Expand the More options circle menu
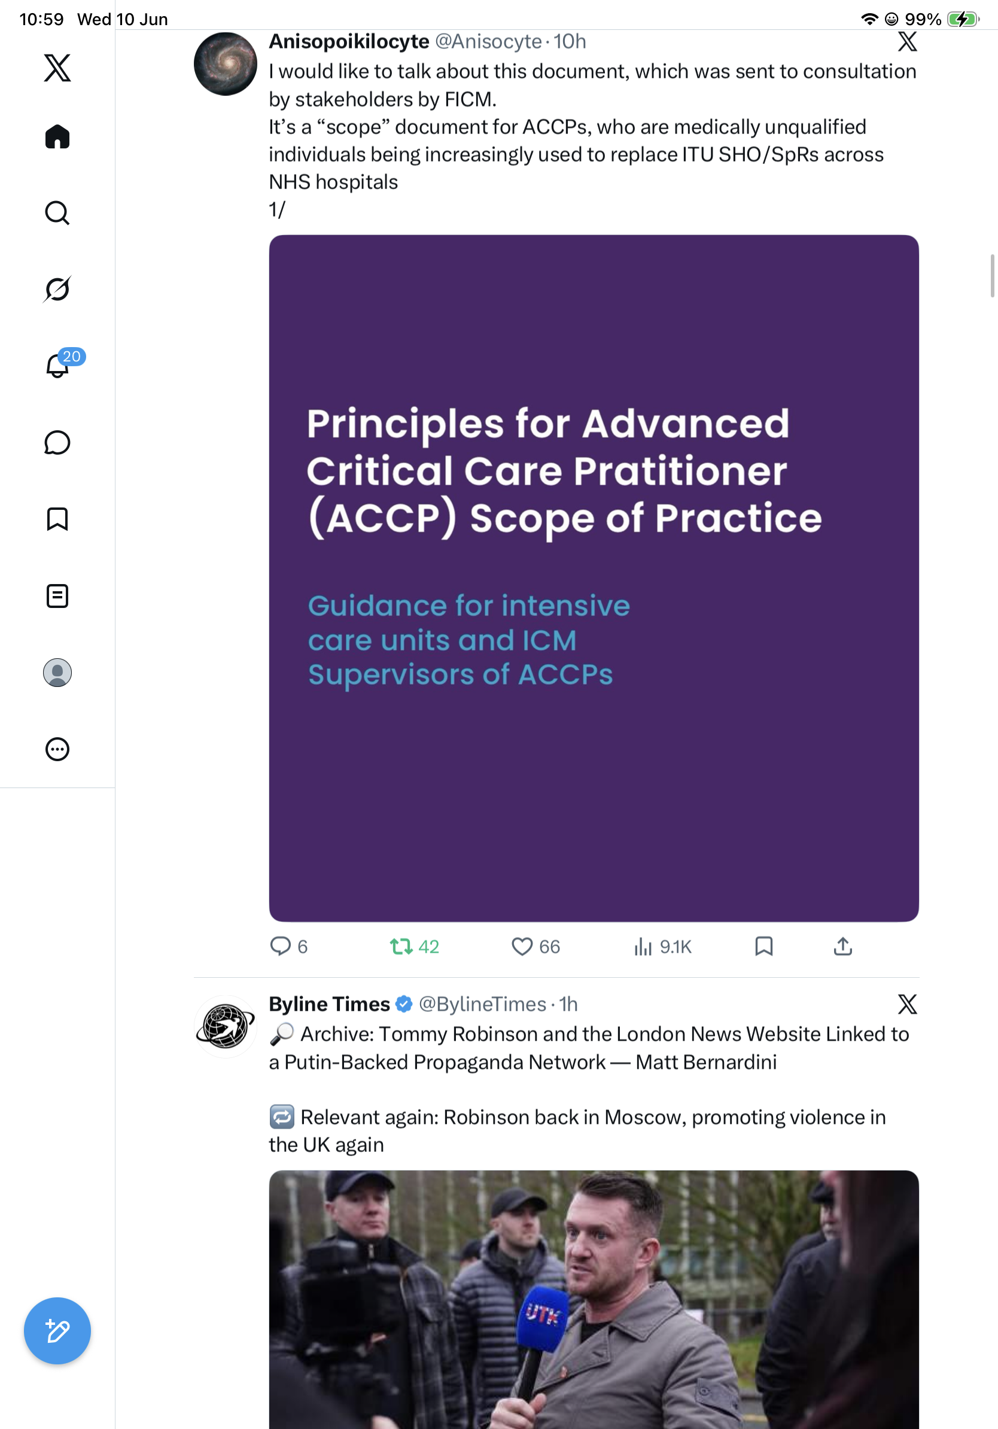Screen dimensions: 998x1429 pyautogui.click(x=57, y=749)
